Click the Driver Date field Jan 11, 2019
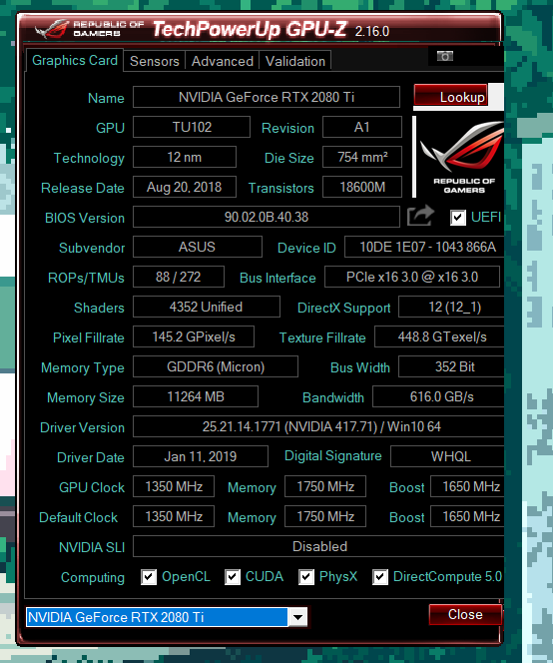 (201, 456)
